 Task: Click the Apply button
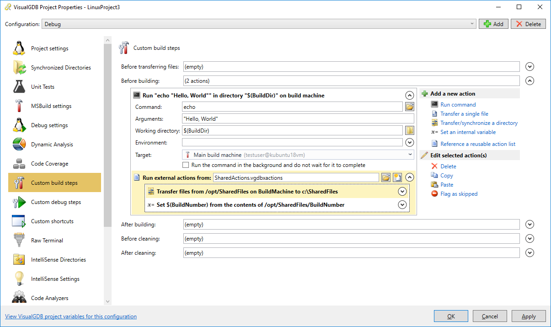tap(529, 316)
